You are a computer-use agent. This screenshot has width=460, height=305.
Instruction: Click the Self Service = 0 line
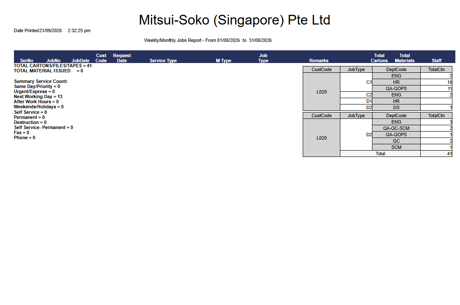[30, 112]
